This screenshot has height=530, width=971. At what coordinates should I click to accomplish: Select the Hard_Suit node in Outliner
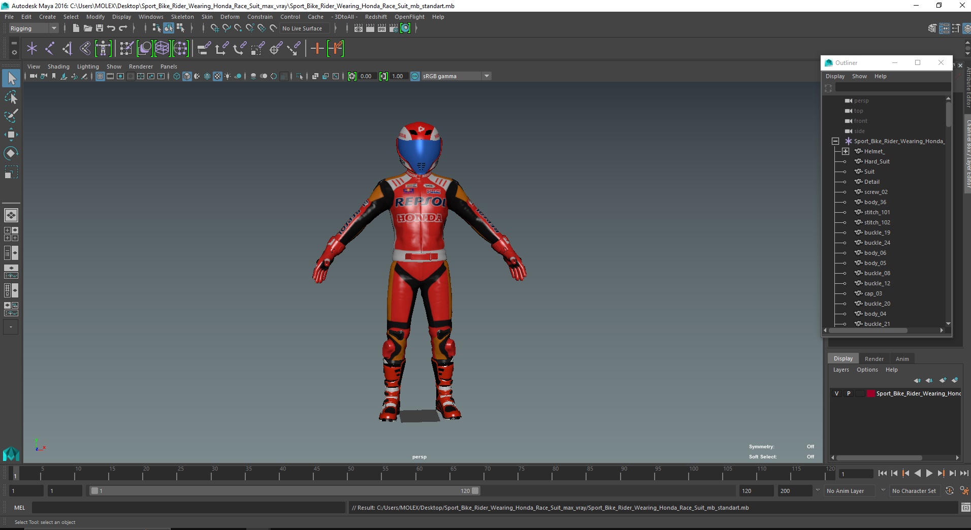click(877, 161)
